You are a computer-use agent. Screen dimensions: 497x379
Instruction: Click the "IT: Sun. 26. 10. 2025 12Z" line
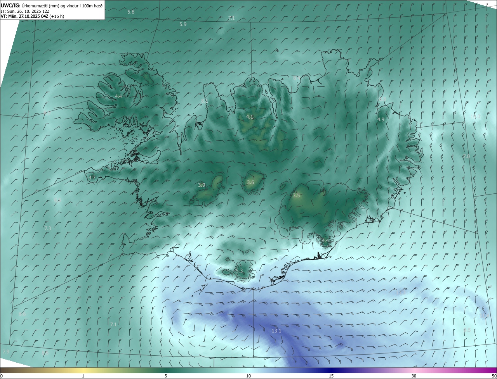click(x=24, y=11)
